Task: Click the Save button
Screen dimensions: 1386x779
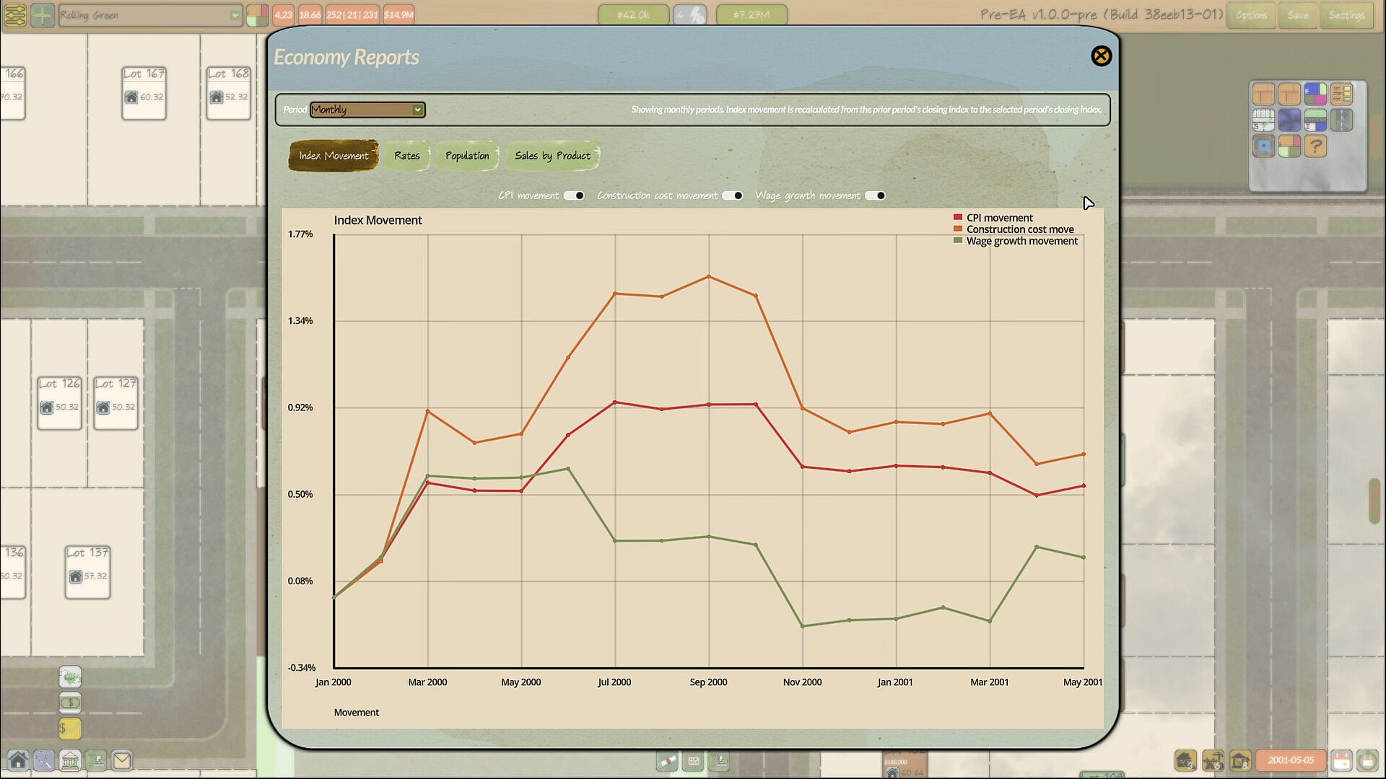Action: tap(1297, 15)
